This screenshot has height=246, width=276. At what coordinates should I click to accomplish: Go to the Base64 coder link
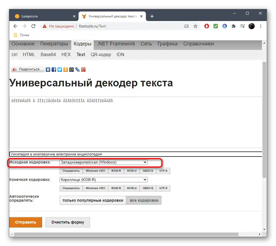point(48,55)
